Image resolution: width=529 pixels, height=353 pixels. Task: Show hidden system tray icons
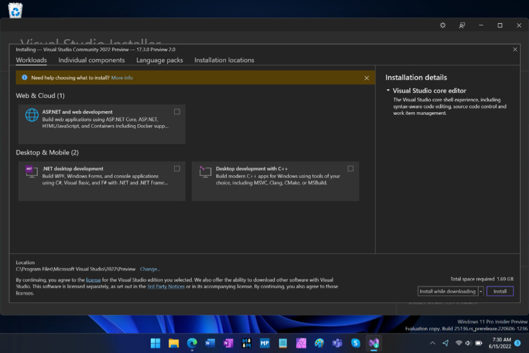click(x=432, y=343)
